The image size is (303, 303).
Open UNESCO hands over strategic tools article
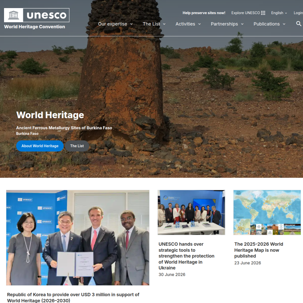[x=187, y=256]
